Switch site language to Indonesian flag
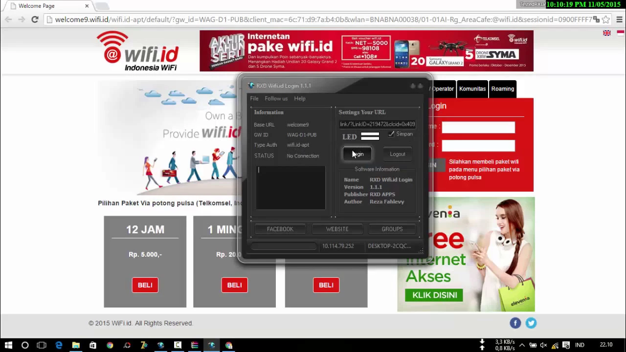 [620, 33]
